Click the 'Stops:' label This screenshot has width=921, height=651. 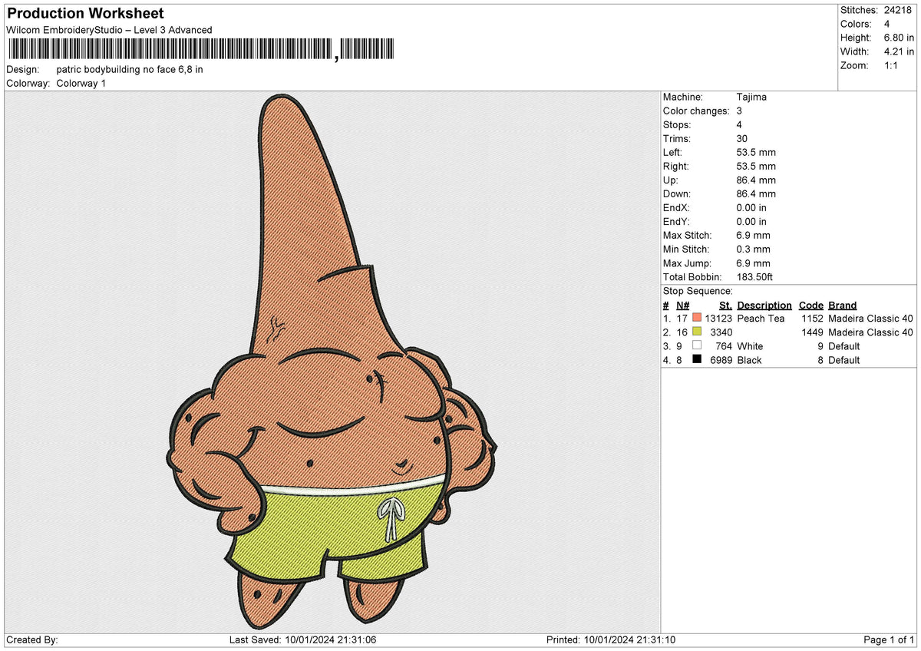[x=677, y=124]
